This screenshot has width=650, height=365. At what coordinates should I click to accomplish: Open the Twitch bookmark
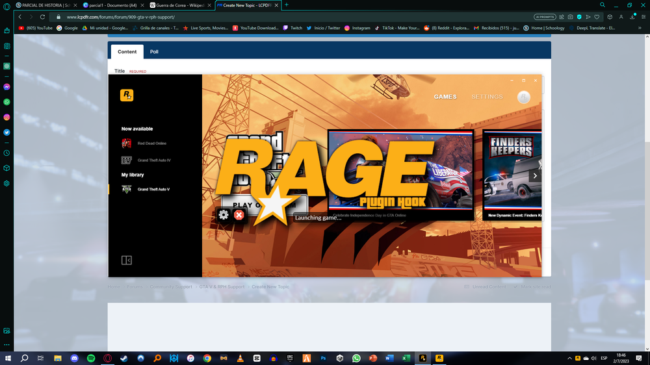pos(292,28)
